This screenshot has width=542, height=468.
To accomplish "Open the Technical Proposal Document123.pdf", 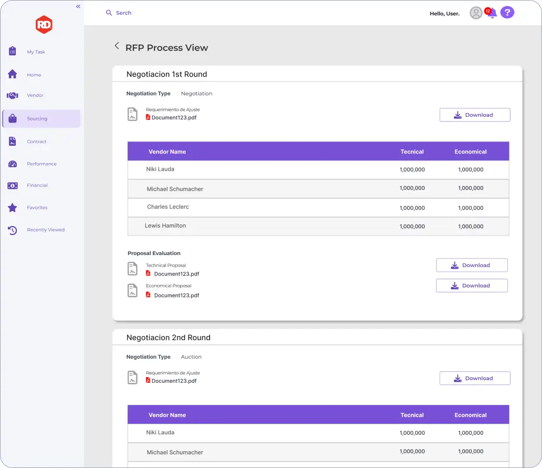I will 176,274.
